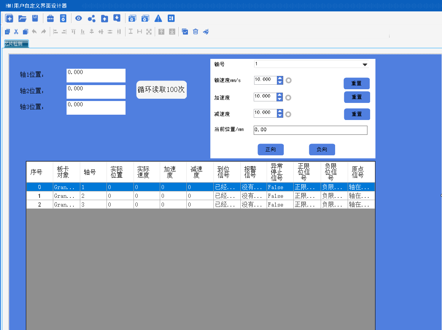Select table row with 序号 2
Image resolution: width=442 pixels, height=330 pixels.
click(200, 205)
